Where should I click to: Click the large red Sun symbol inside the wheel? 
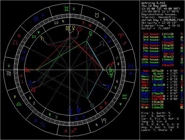coord(80,29)
